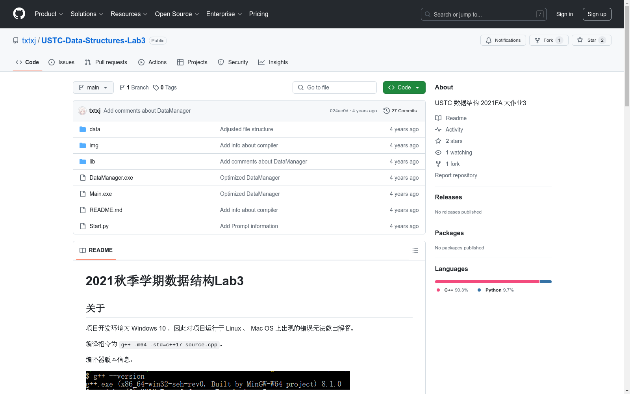Click the star icon next to 2 stars

click(x=438, y=141)
